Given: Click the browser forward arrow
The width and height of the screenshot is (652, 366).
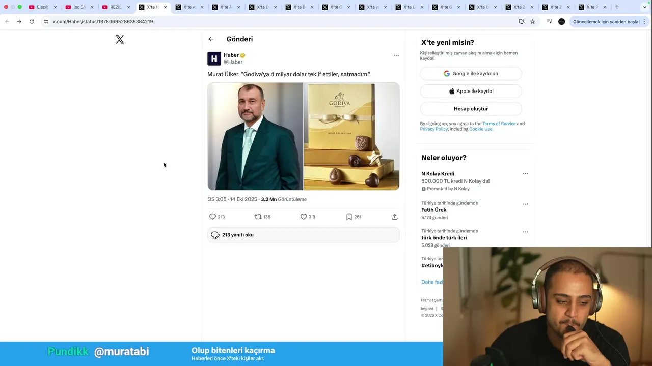Looking at the screenshot, I should pyautogui.click(x=19, y=22).
